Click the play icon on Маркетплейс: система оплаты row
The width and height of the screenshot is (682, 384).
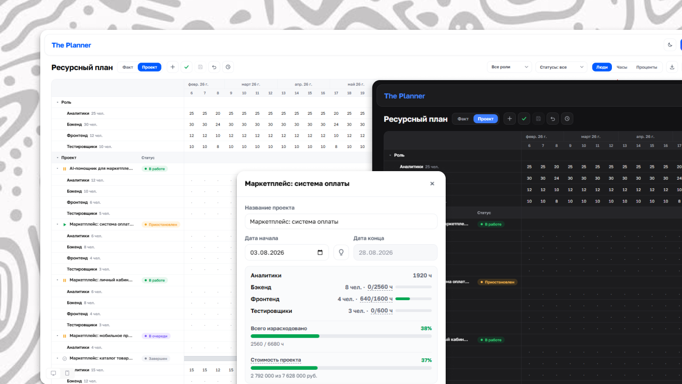click(x=64, y=225)
